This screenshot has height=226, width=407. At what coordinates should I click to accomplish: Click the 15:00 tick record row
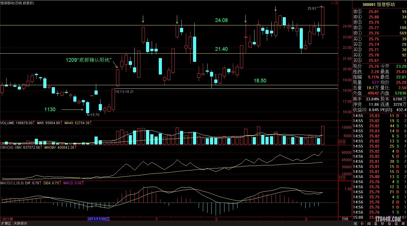click(379, 217)
